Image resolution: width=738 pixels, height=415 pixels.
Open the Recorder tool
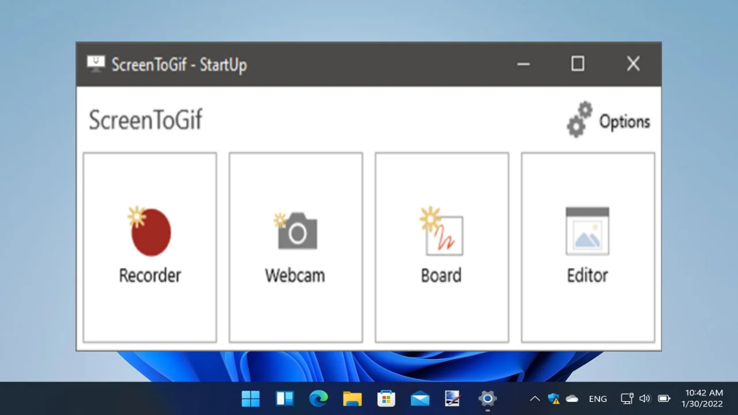click(150, 247)
